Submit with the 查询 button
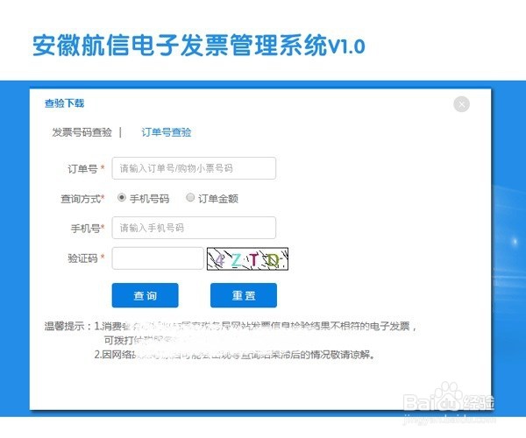This screenshot has height=438, width=526. pyautogui.click(x=145, y=295)
